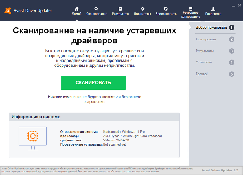
Task: Click the Support person icon
Action: coord(213,9)
